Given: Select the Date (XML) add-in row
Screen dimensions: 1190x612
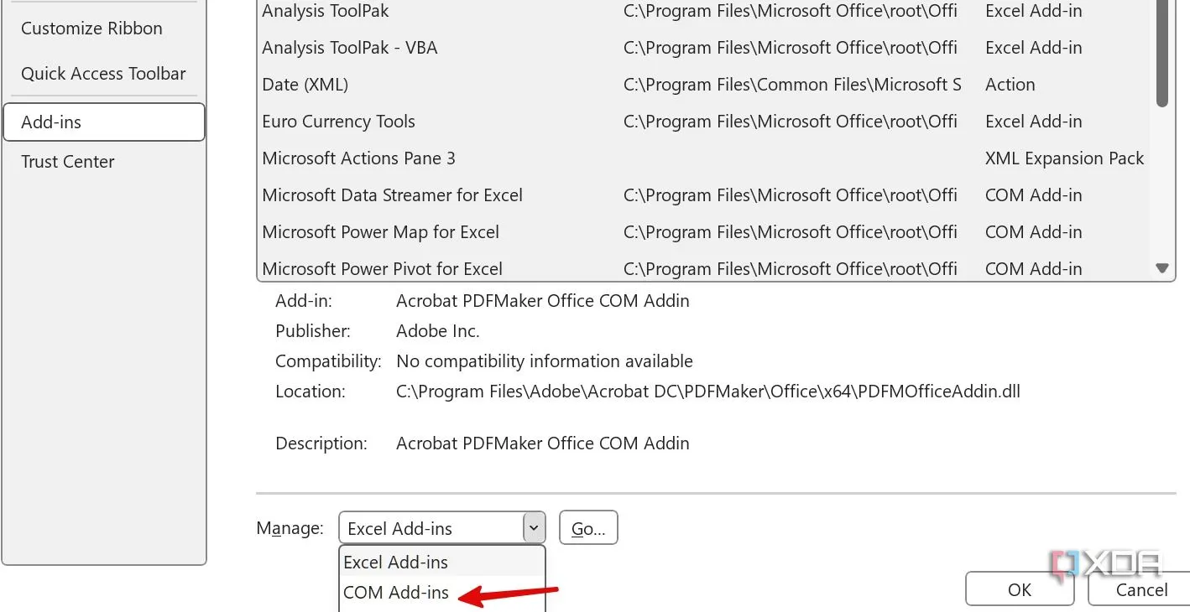Looking at the screenshot, I should click(703, 85).
